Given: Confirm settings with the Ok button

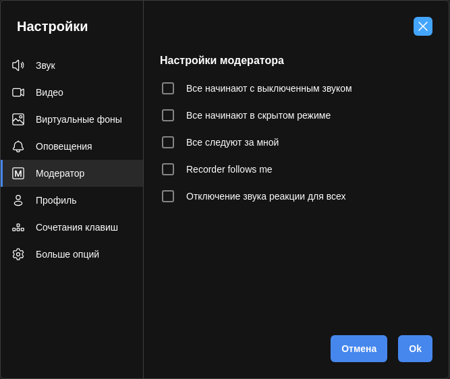Looking at the screenshot, I should pyautogui.click(x=415, y=349).
